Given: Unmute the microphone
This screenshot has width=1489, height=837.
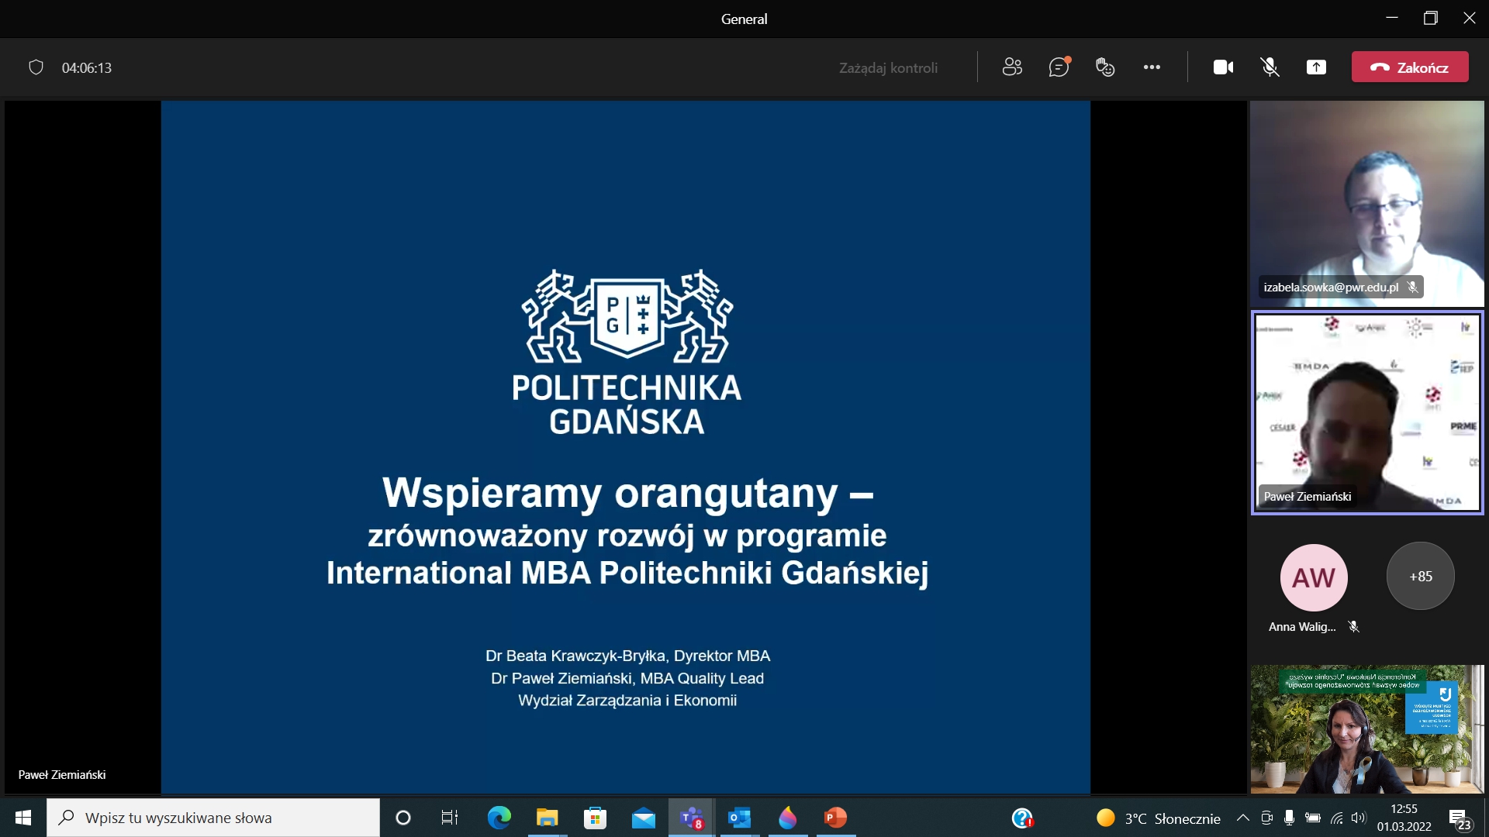Looking at the screenshot, I should click(x=1270, y=67).
